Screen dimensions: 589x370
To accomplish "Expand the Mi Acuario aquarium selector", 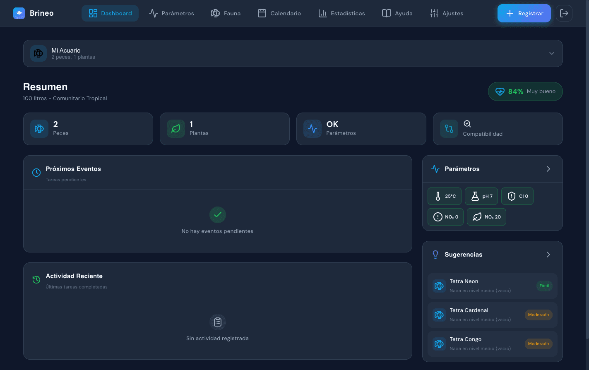I will (293, 53).
